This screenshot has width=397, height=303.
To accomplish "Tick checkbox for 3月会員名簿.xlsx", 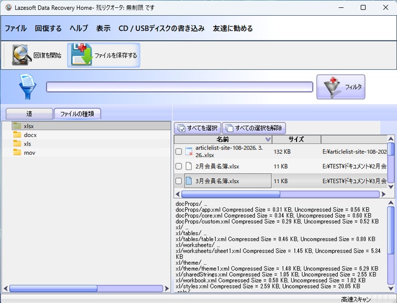I will pos(179,181).
